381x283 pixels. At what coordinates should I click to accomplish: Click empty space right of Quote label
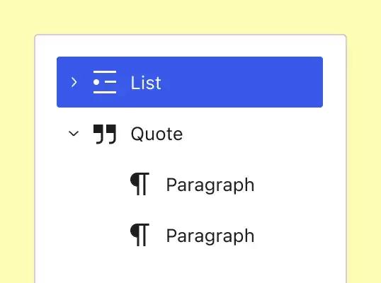tap(253, 133)
